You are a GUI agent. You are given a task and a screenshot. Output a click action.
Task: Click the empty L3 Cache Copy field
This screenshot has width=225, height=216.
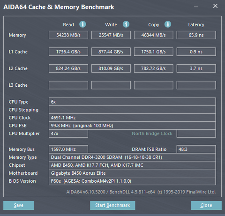tap(154, 85)
